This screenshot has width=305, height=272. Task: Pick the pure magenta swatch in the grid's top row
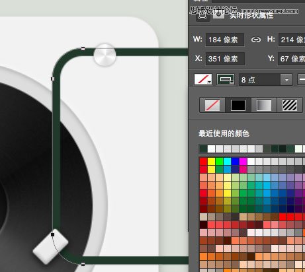coord(243,162)
